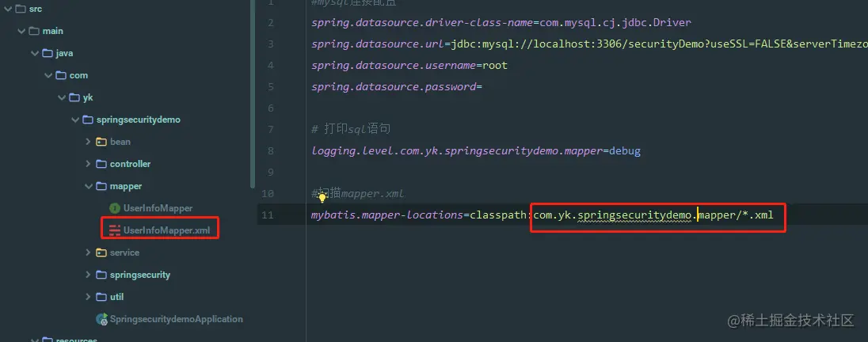
Task: Click the spring.datasource.url property key
Action: [378, 44]
